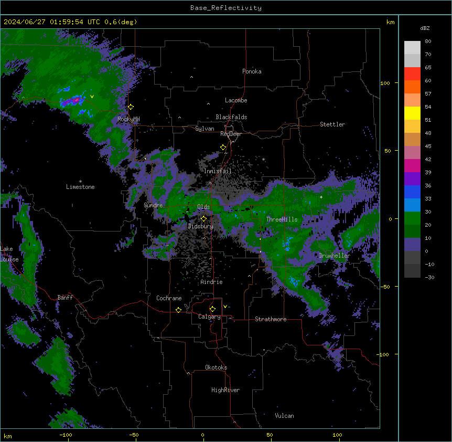The width and height of the screenshot is (452, 442).
Task: Click the dBZ legend heading
Action: (425, 28)
